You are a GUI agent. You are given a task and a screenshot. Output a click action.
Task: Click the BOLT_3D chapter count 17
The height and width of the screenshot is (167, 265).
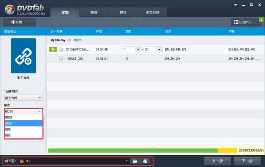pyautogui.click(x=127, y=59)
